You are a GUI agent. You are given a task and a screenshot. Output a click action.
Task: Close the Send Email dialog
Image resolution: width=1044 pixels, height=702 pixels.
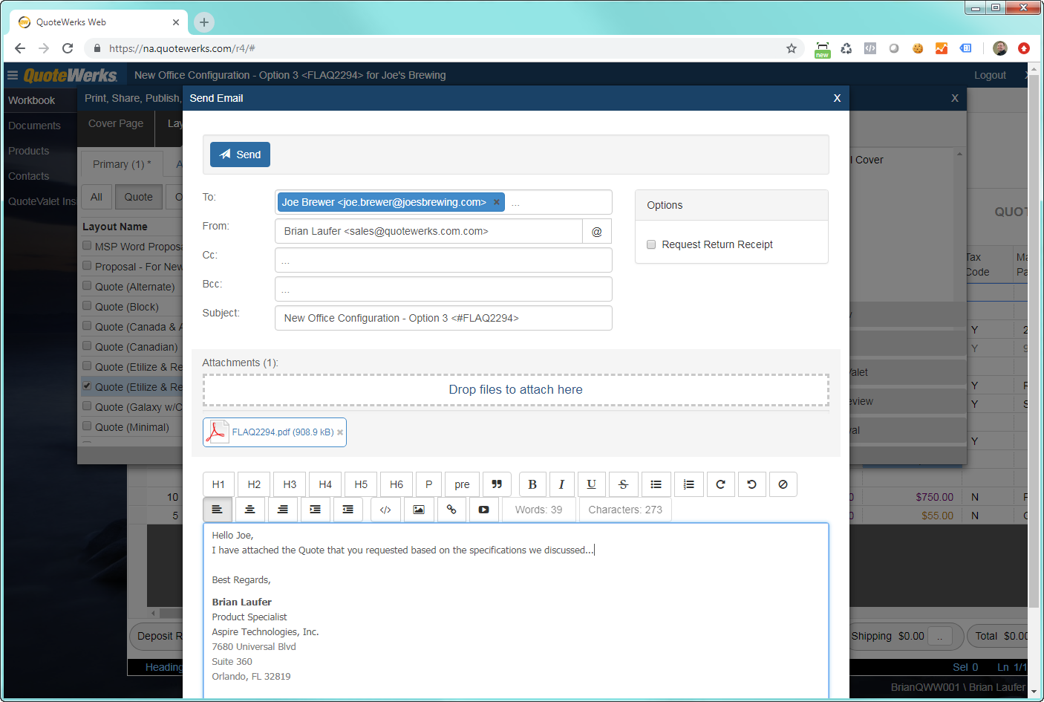click(837, 98)
